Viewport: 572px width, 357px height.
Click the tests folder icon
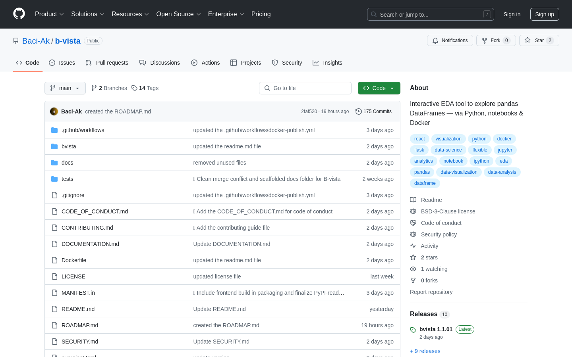click(x=54, y=179)
